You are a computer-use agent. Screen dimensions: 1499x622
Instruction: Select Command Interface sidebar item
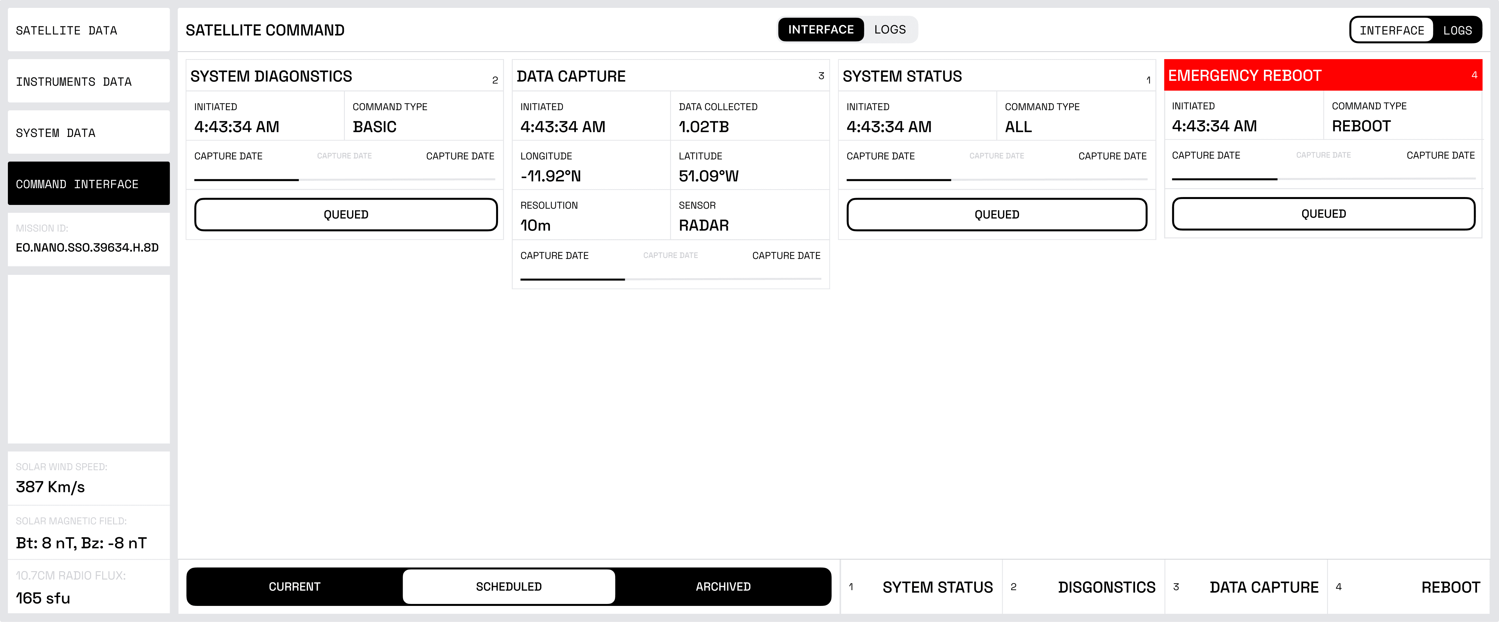tap(88, 184)
